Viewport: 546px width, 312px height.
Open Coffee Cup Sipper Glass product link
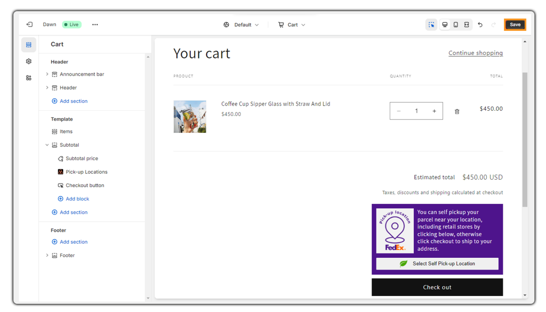(276, 104)
